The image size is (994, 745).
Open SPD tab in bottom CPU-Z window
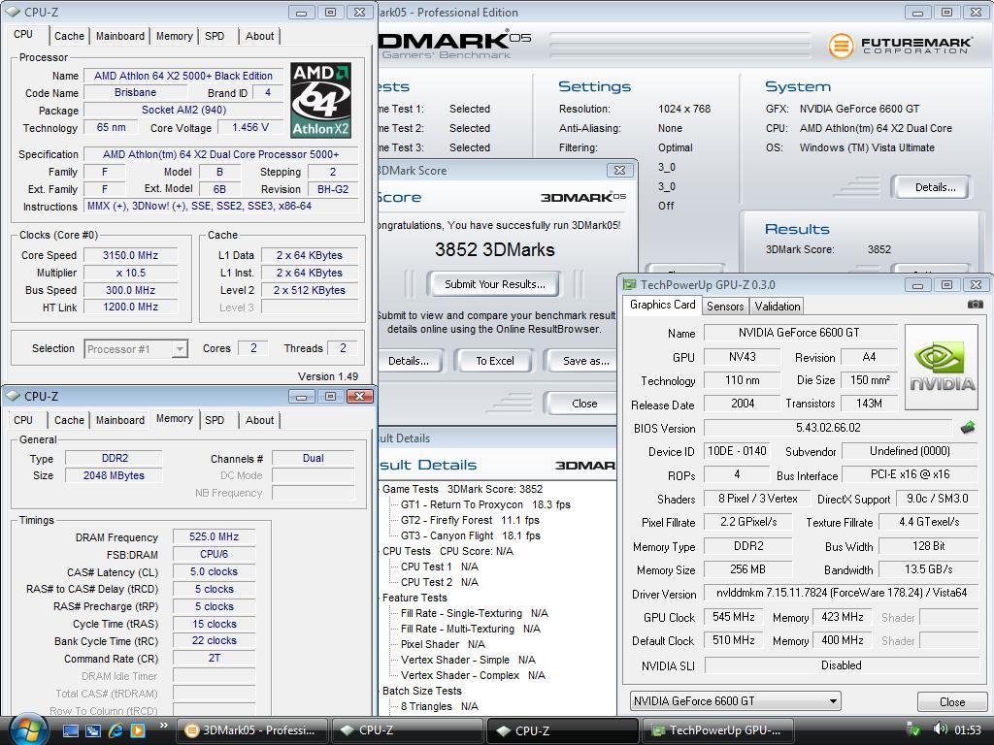point(215,420)
